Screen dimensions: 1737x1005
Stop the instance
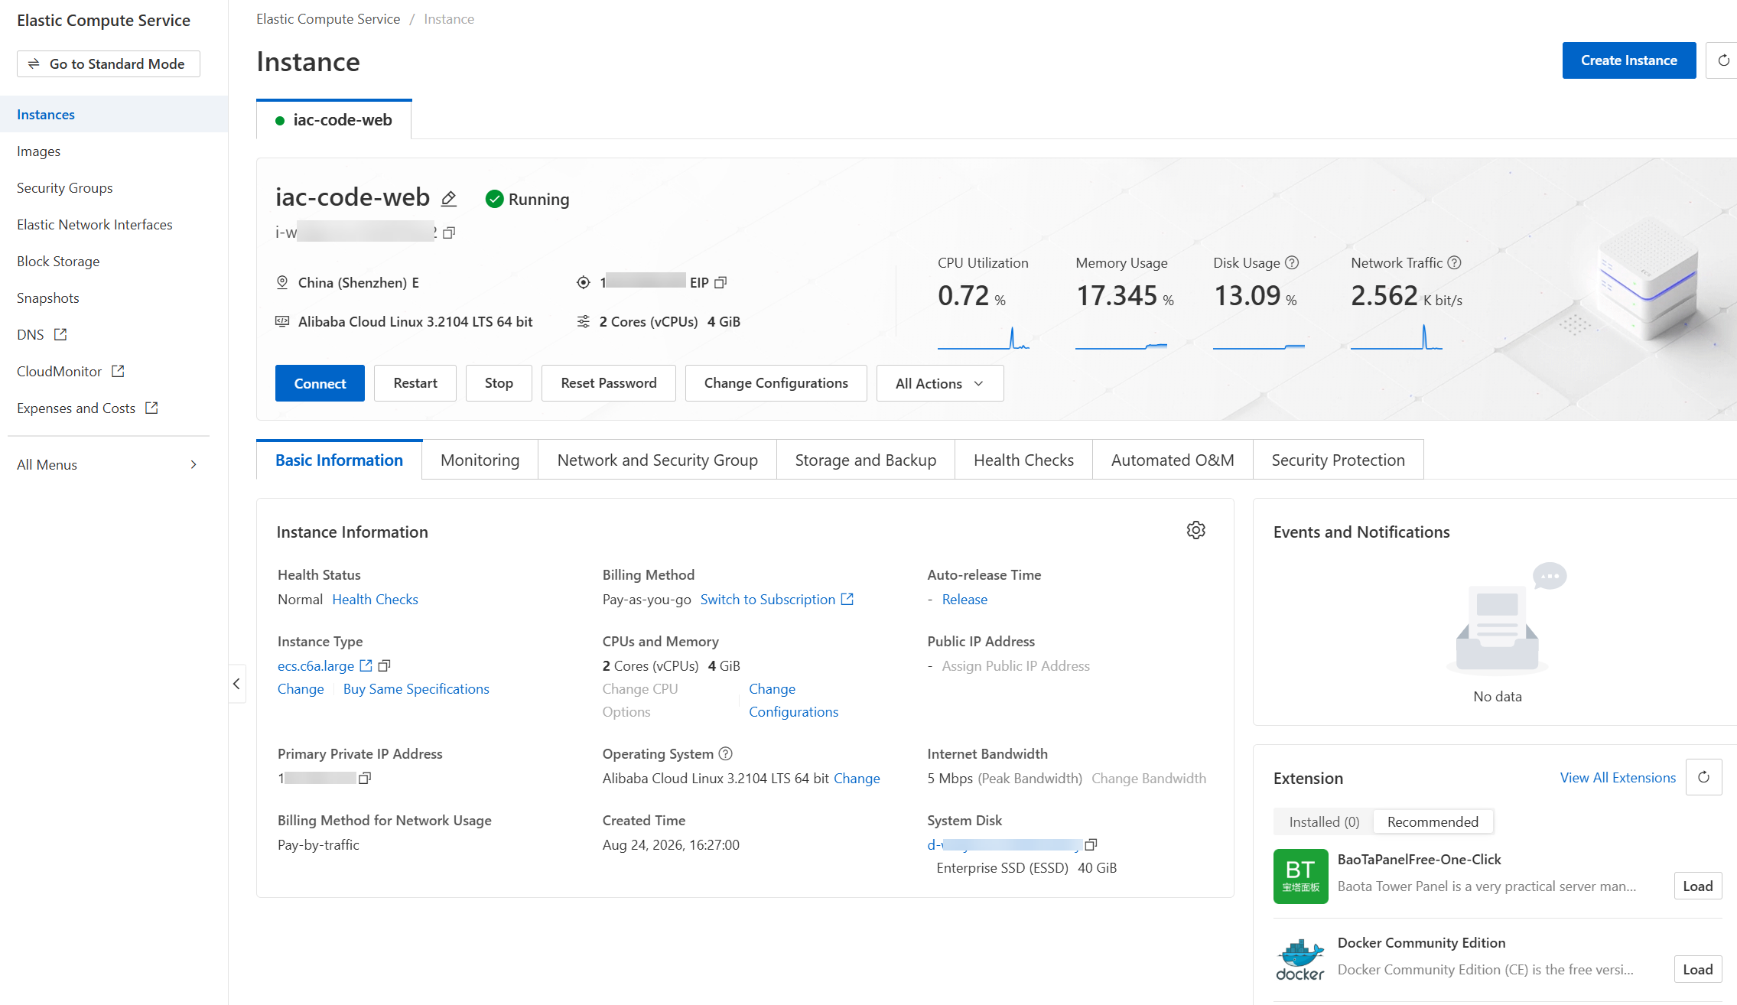(499, 384)
